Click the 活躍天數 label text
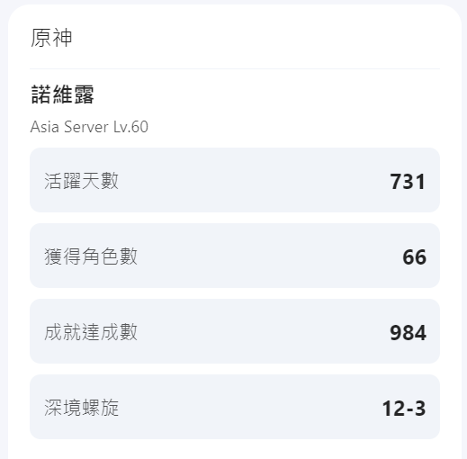This screenshot has width=467, height=459. click(x=81, y=181)
